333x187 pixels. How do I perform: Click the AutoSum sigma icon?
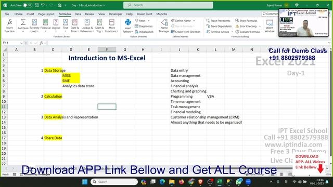click(23, 22)
